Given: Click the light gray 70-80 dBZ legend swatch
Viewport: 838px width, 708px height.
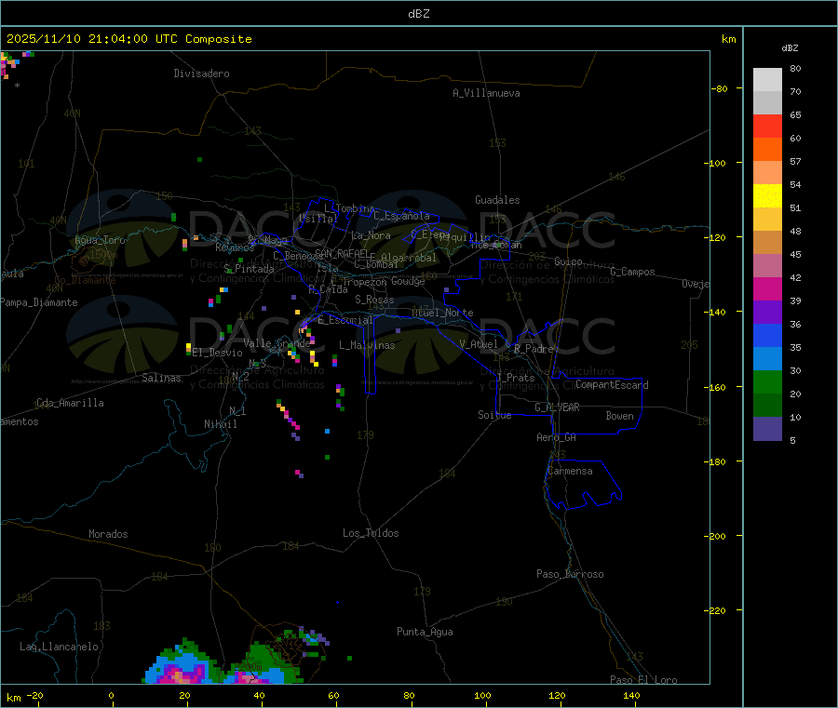Looking at the screenshot, I should point(767,80).
